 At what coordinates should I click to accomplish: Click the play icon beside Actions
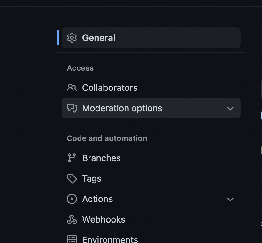[72, 199]
